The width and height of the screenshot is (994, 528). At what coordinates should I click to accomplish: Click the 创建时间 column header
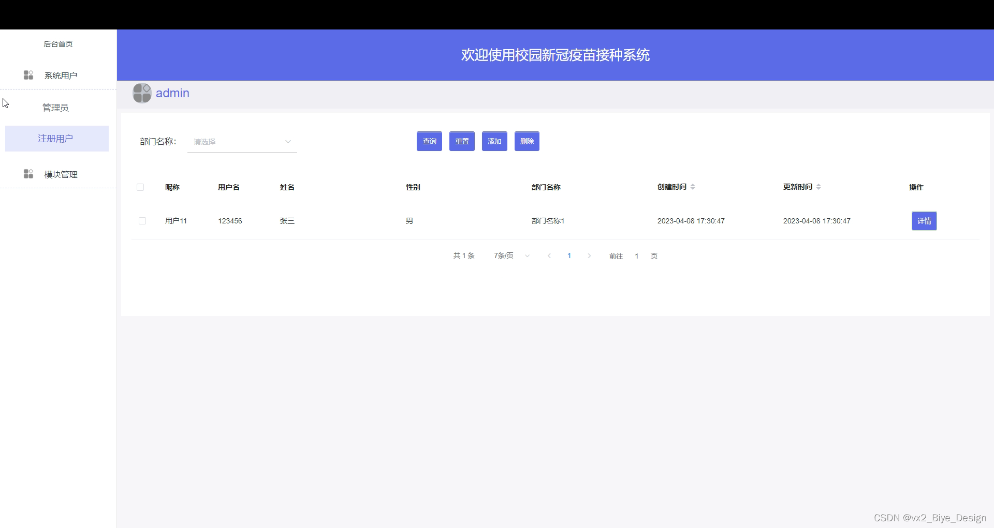(672, 187)
